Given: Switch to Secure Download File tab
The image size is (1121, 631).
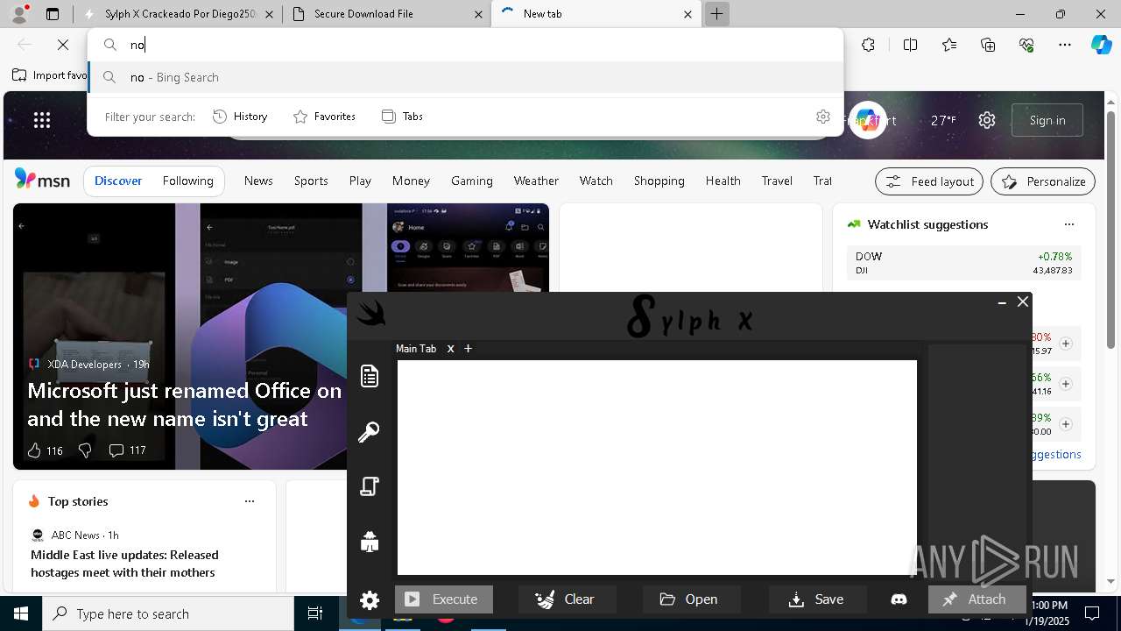Looking at the screenshot, I should (x=386, y=14).
